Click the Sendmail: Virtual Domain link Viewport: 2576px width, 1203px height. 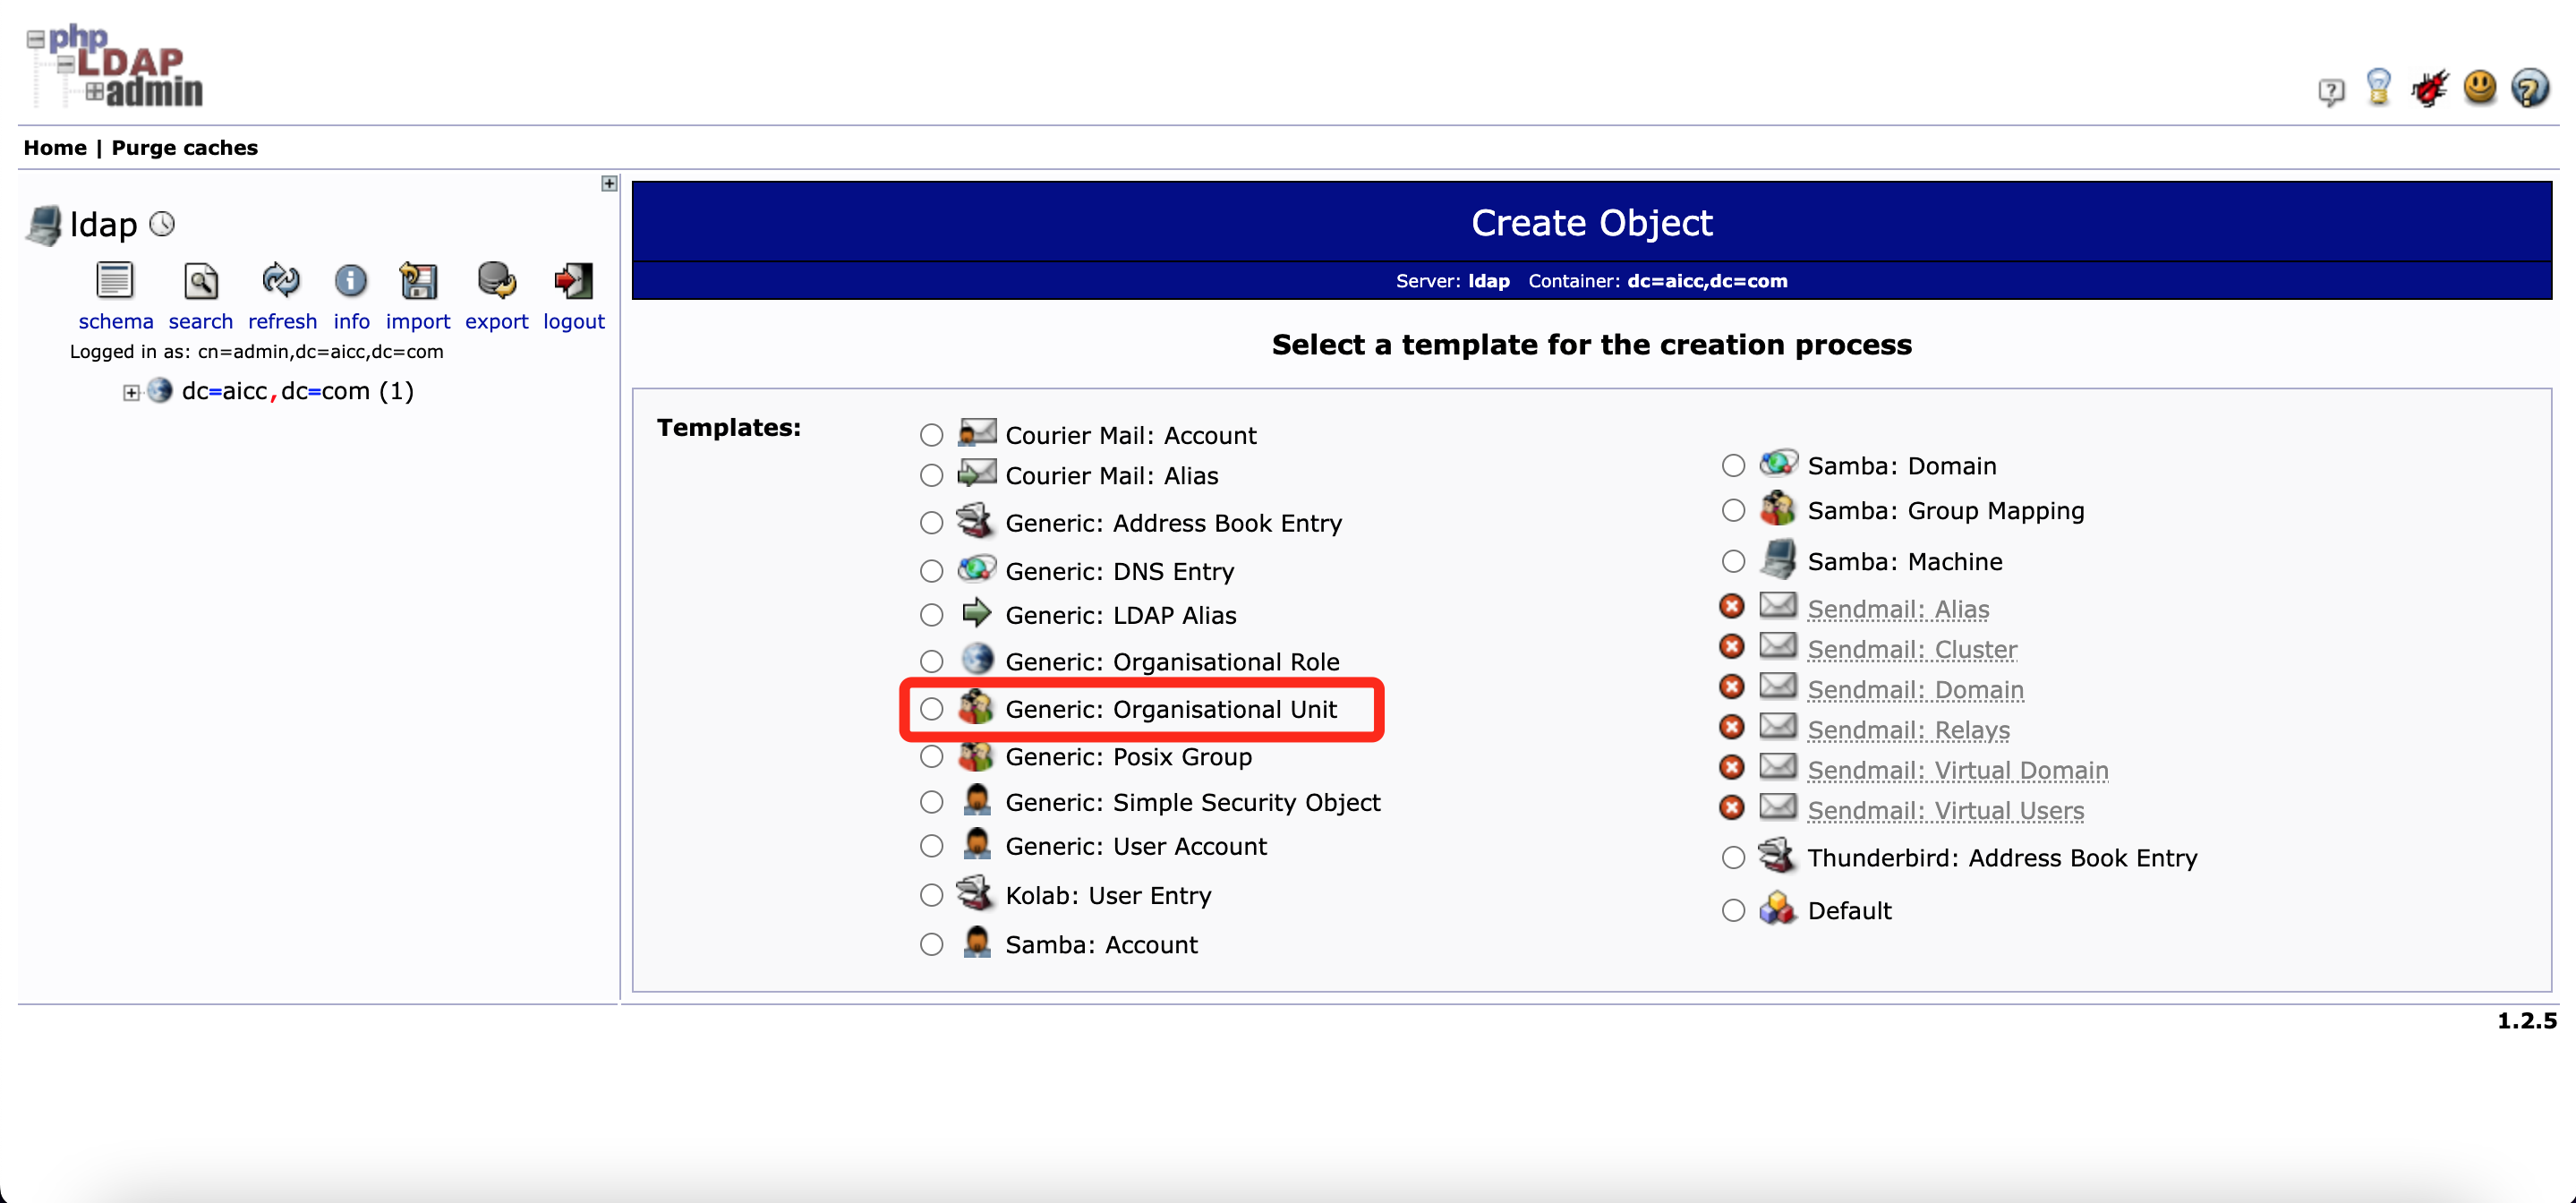click(1957, 770)
